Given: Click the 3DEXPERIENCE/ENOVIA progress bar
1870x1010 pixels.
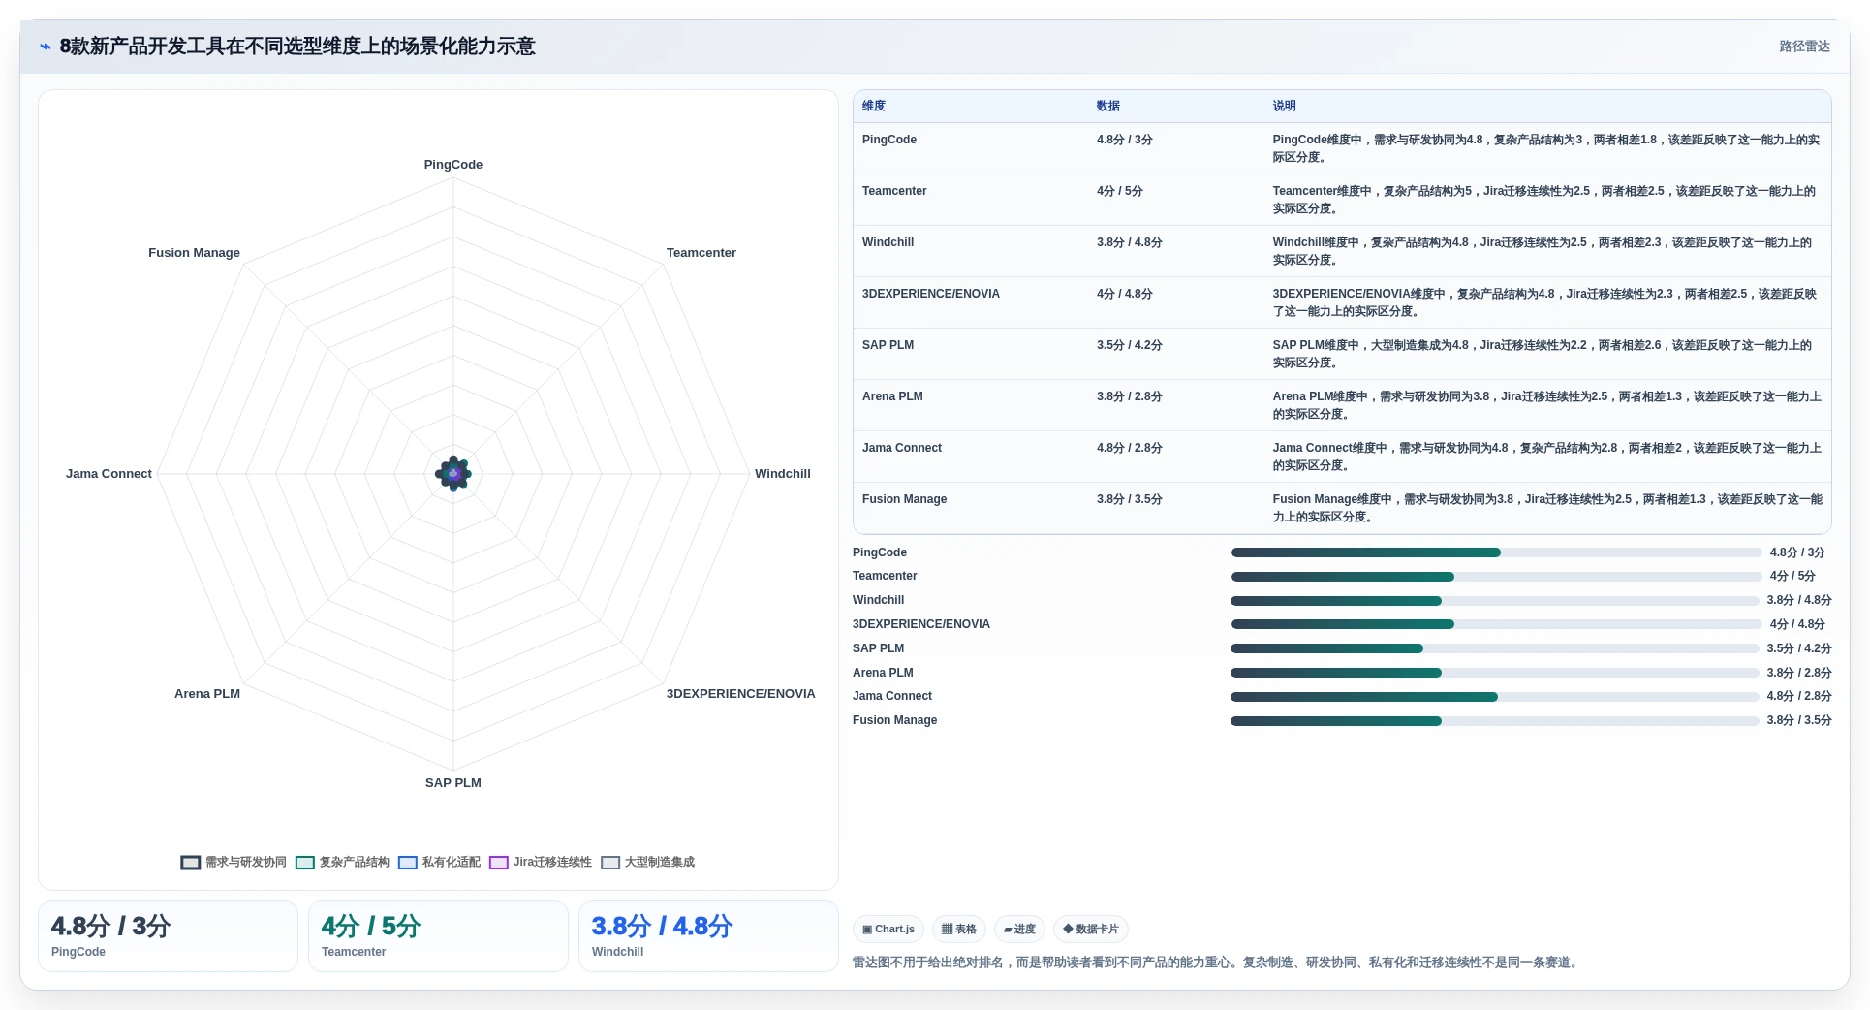Looking at the screenshot, I should (x=1496, y=624).
